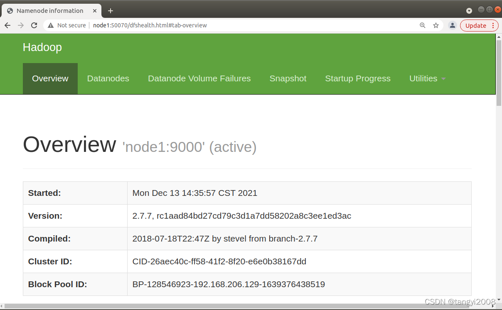The image size is (502, 310).
Task: Click the browser forward arrow
Action: tap(21, 25)
